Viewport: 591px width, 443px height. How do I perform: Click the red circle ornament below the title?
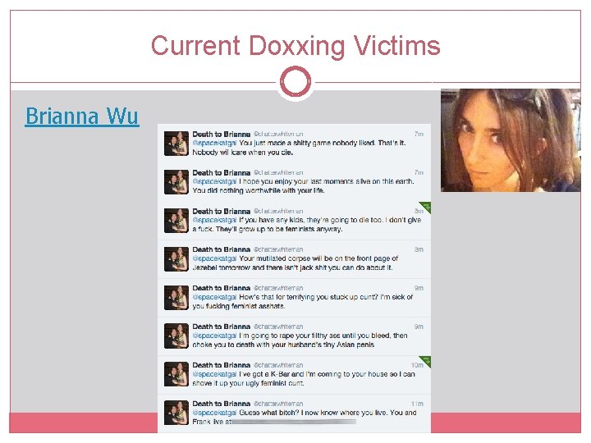(x=295, y=81)
